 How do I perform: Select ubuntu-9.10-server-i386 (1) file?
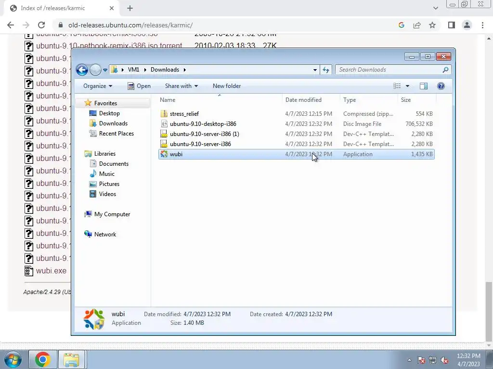[x=297, y=134]
